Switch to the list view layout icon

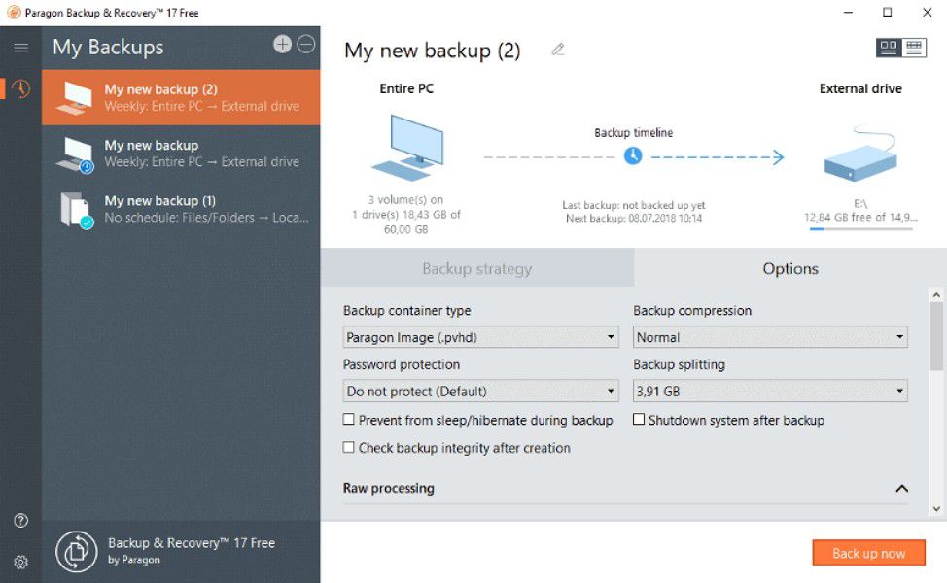coord(914,47)
